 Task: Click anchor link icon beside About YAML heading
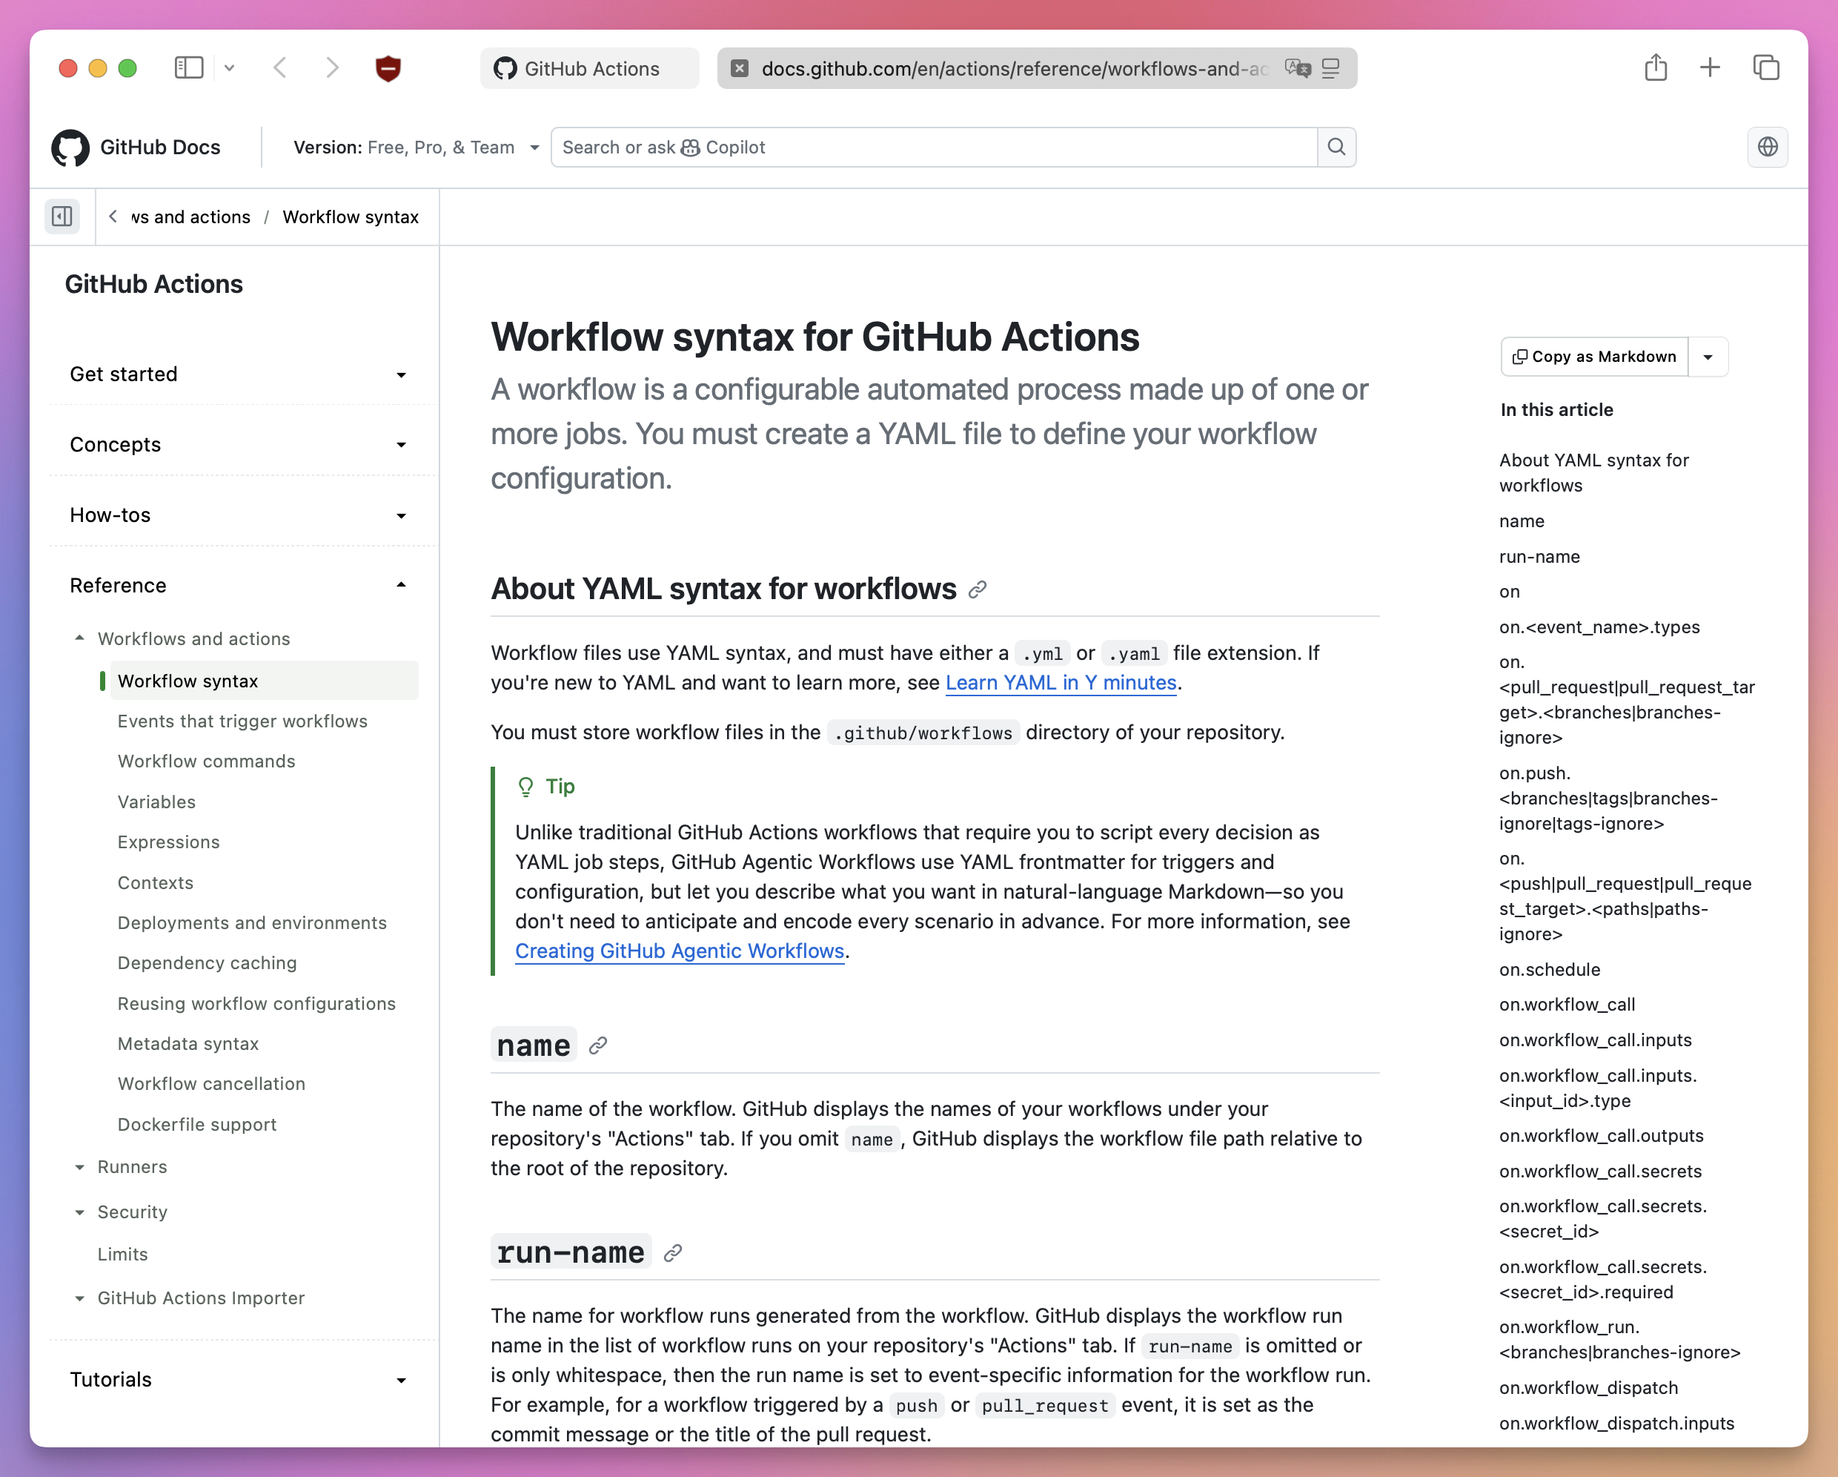[978, 589]
